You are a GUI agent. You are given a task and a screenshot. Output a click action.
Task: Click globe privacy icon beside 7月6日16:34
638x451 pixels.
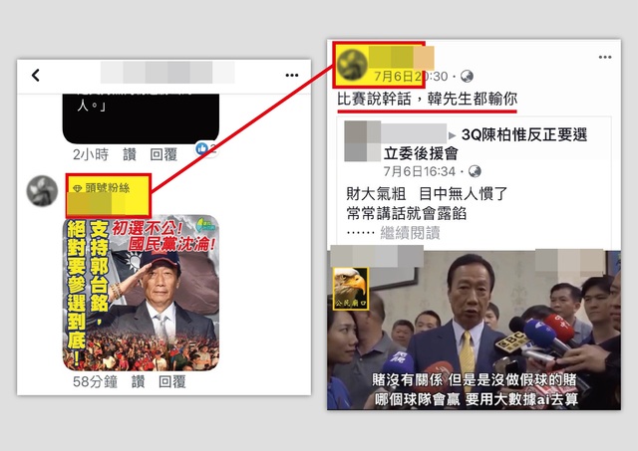[475, 171]
